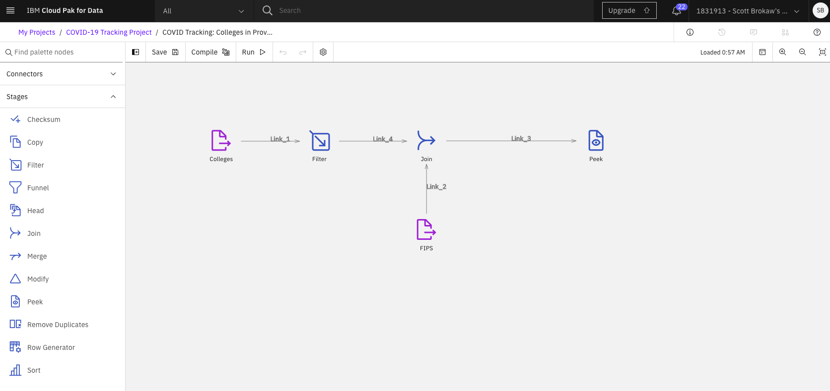Click the Loaded 0:57 AM status text
830x391 pixels.
coord(722,53)
